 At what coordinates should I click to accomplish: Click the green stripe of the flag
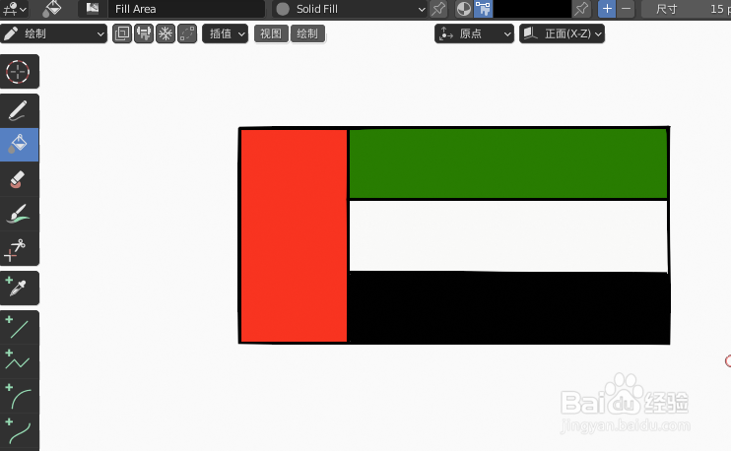pos(508,163)
